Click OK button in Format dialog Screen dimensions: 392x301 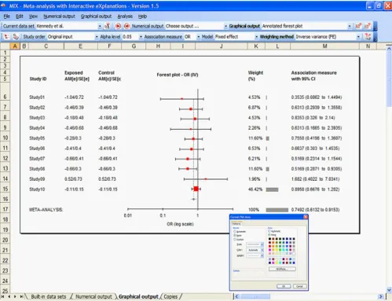(284, 286)
